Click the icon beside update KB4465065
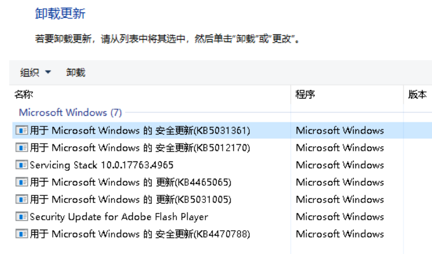 point(22,182)
